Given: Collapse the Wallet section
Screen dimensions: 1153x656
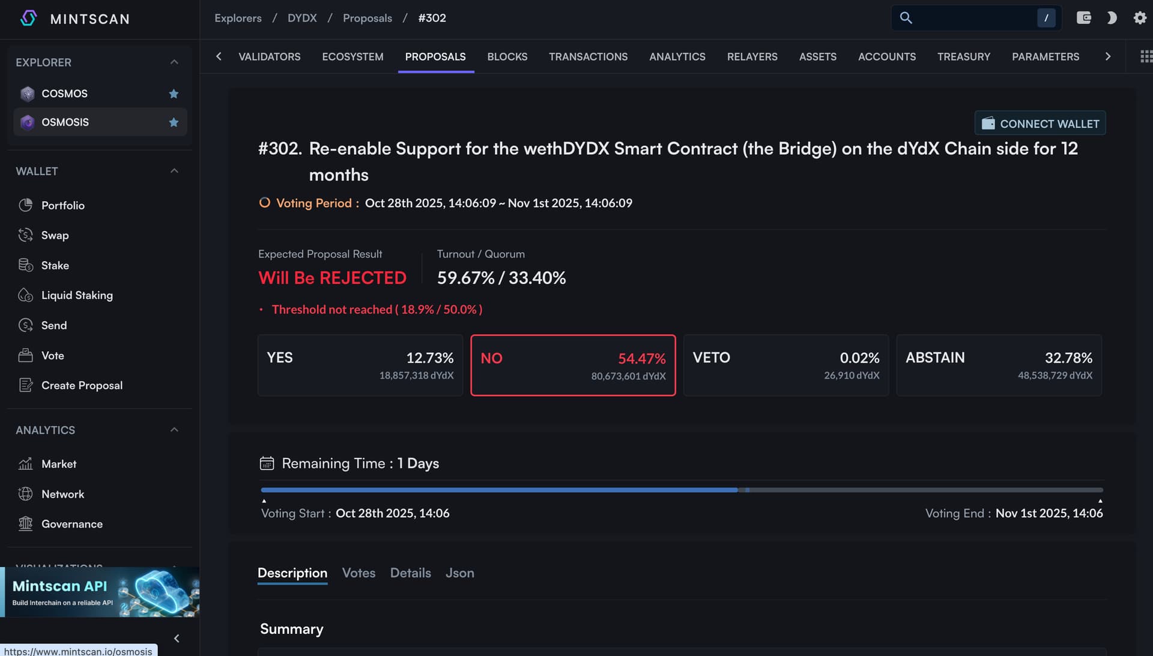Looking at the screenshot, I should 174,171.
